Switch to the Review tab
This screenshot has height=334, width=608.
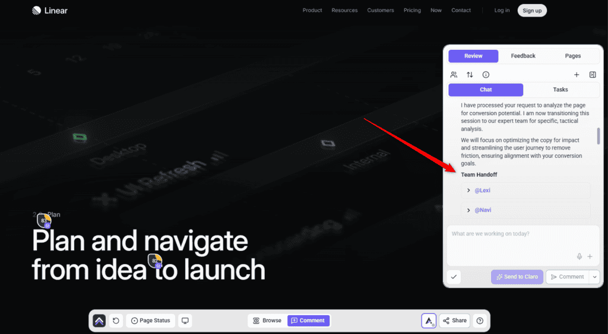(473, 56)
